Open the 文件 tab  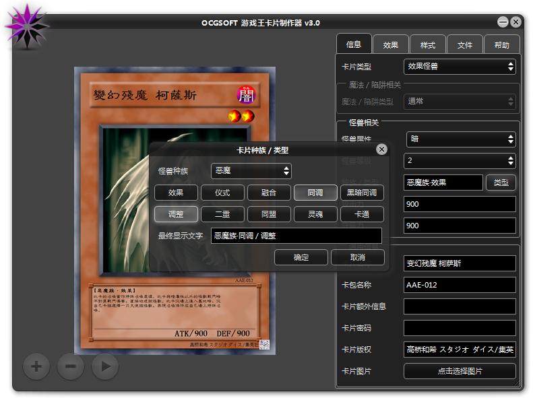pos(465,45)
